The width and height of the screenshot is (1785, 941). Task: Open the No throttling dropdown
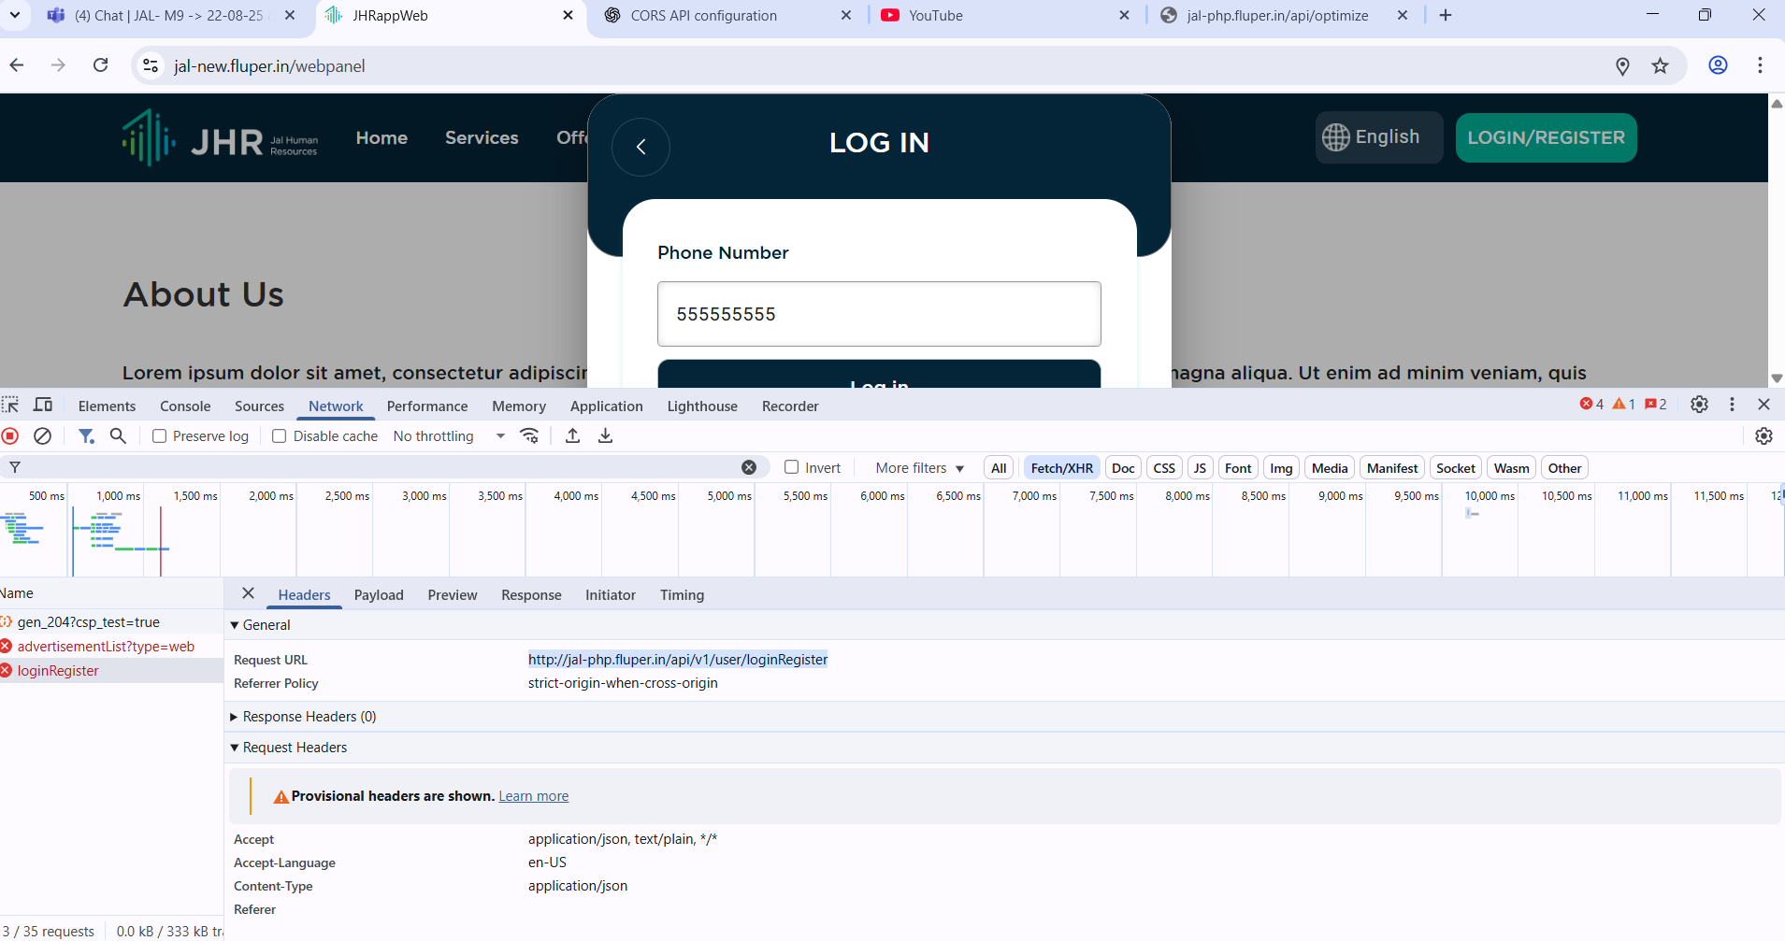(449, 436)
